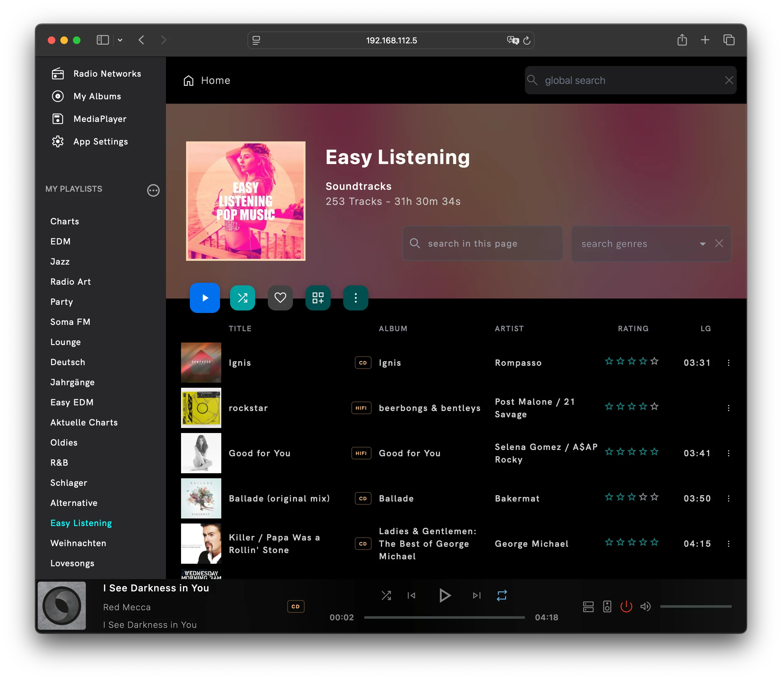Screen dimensions: 782x680
Task: Click the heart favorite button
Action: coord(280,298)
